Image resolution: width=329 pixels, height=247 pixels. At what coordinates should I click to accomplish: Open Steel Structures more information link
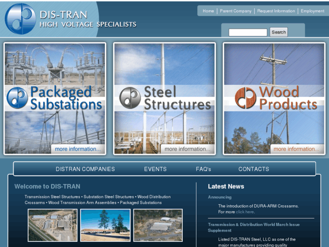point(187,149)
